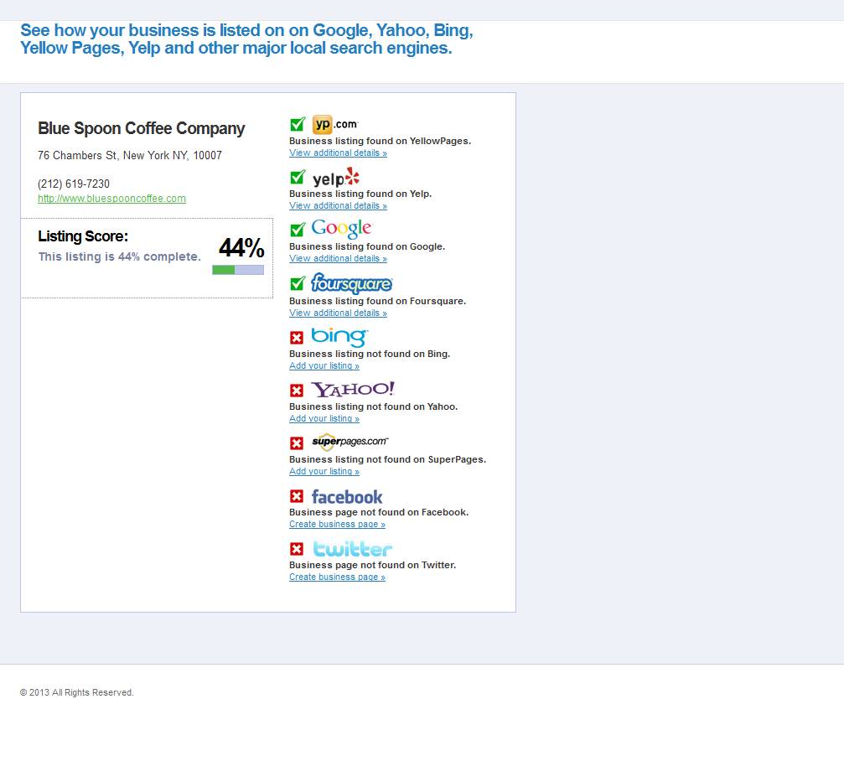Click the SuperPages.com logo
844x761 pixels.
(x=350, y=442)
